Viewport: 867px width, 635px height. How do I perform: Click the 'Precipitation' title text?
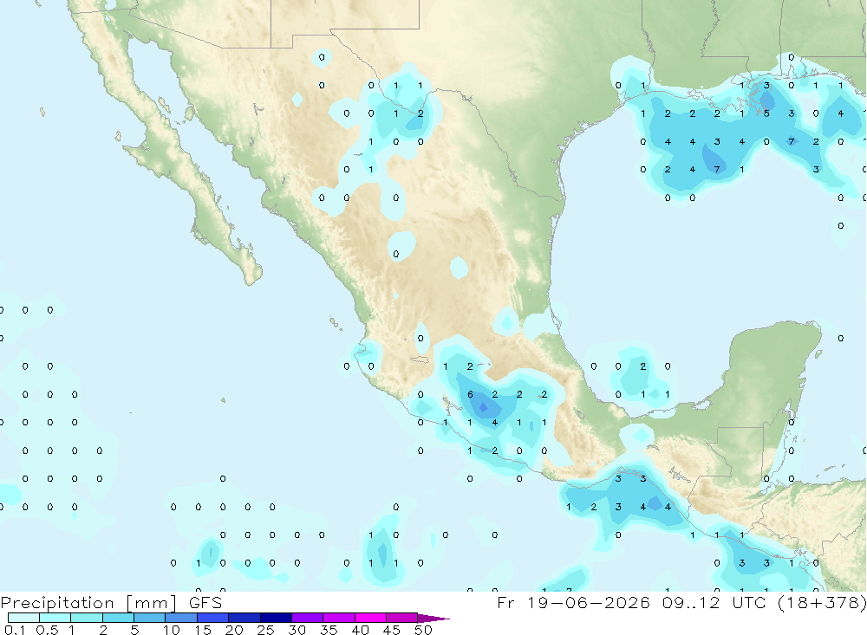coord(57,603)
